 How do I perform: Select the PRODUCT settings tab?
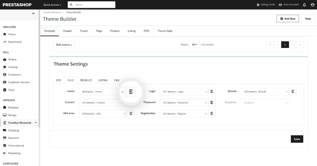(86, 80)
